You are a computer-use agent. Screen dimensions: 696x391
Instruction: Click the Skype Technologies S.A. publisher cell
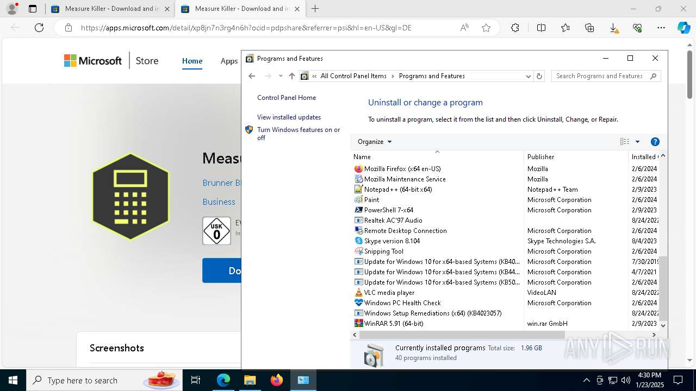562,241
